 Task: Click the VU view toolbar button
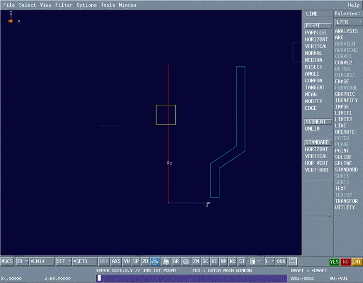[x=127, y=261]
